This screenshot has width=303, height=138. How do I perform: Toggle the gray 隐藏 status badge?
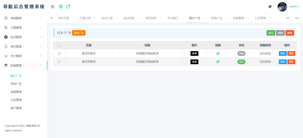[x=241, y=54]
